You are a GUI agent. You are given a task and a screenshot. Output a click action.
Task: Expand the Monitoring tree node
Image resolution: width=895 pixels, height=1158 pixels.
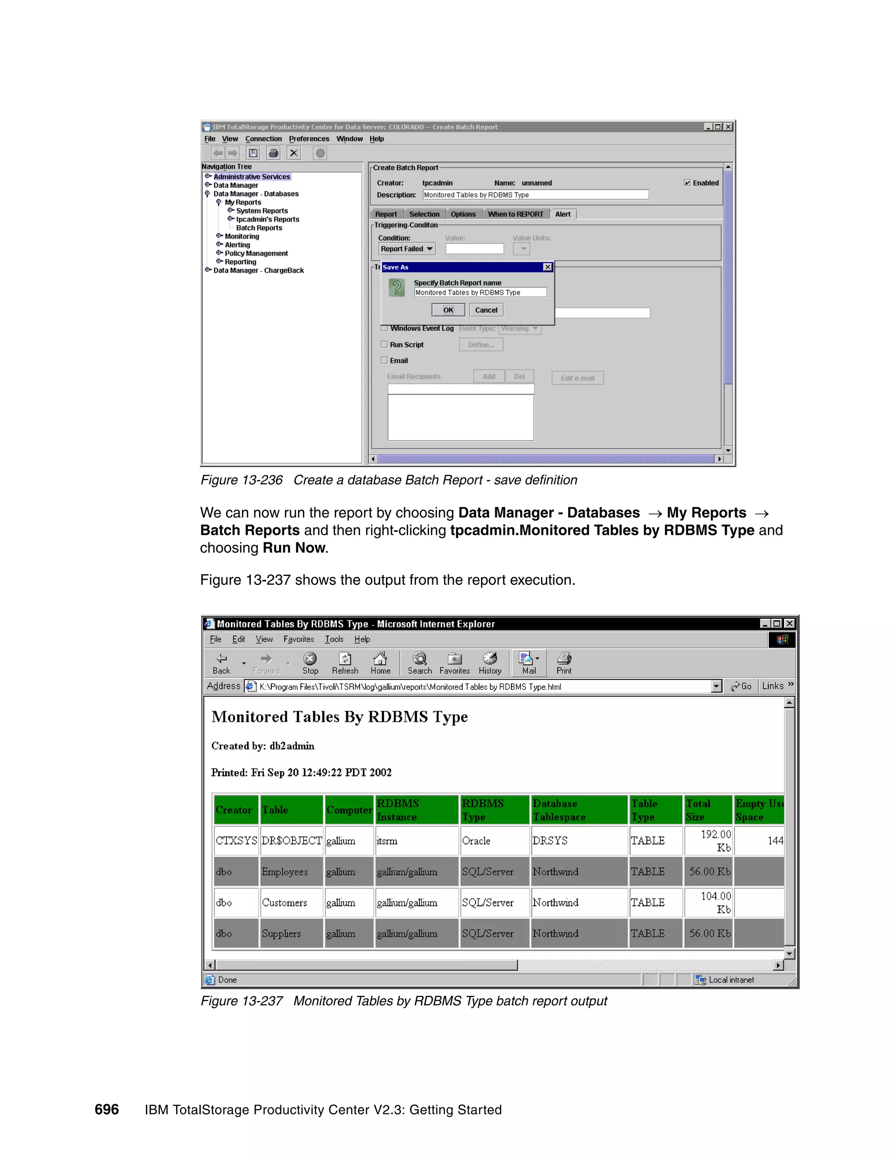click(x=219, y=236)
